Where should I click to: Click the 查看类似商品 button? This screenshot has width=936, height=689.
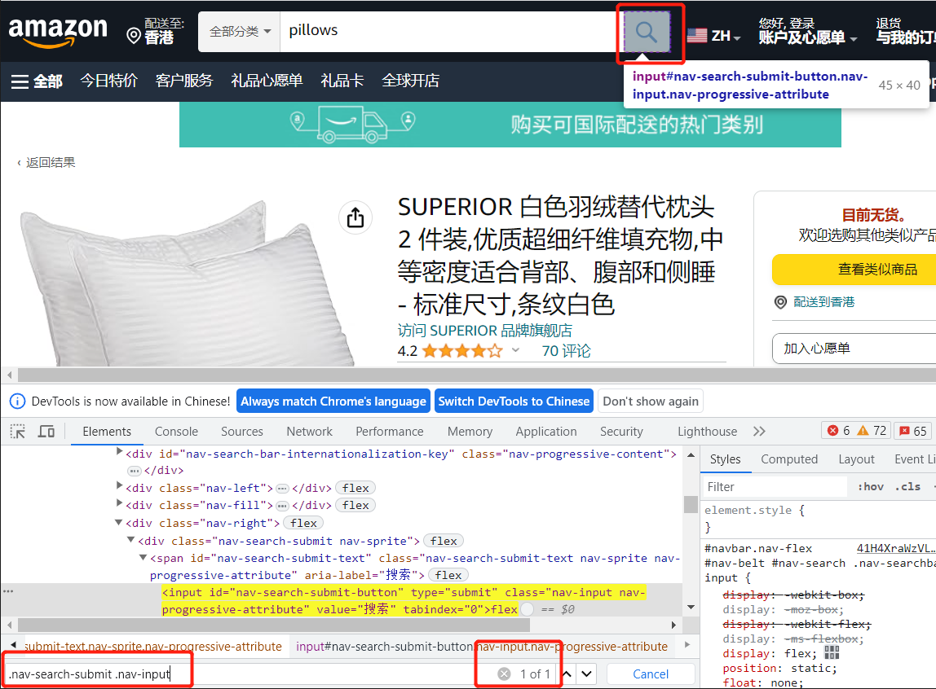(854, 270)
